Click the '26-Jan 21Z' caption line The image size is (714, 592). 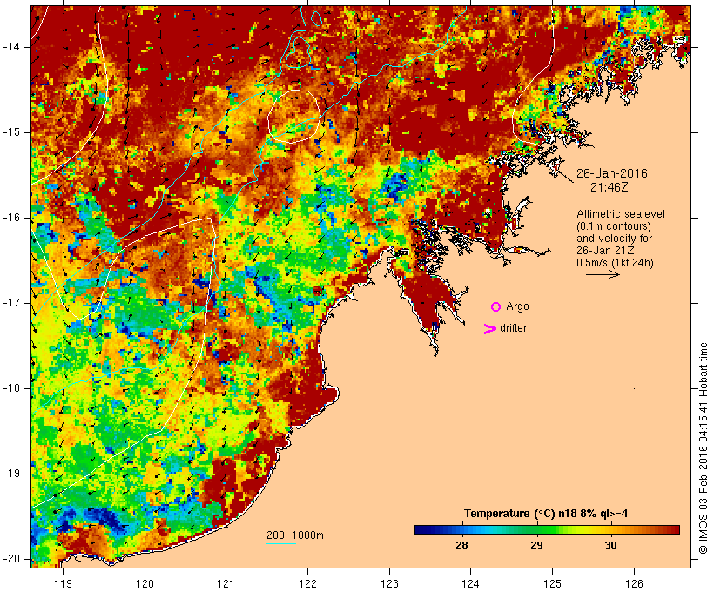pos(605,251)
